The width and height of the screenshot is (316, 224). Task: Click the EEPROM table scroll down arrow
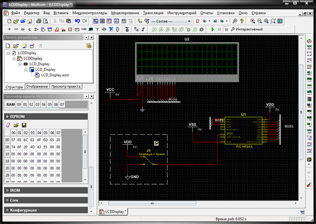[x=85, y=180]
